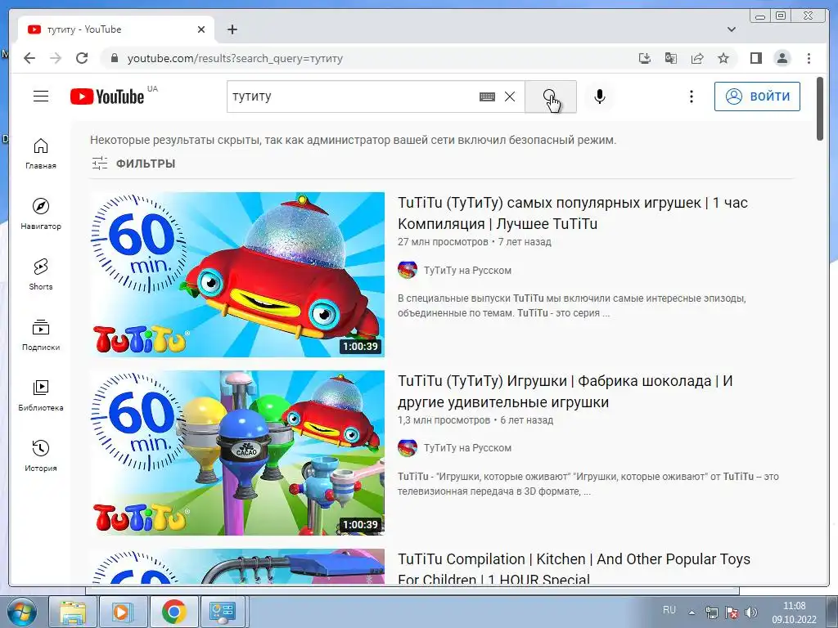Click the address bar URL
This screenshot has width=838, height=628.
pos(235,58)
